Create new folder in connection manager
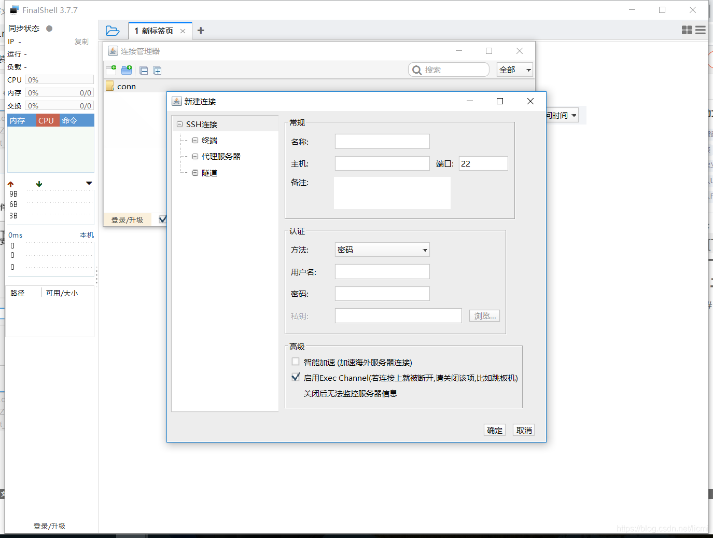Image resolution: width=713 pixels, height=538 pixels. pyautogui.click(x=127, y=70)
